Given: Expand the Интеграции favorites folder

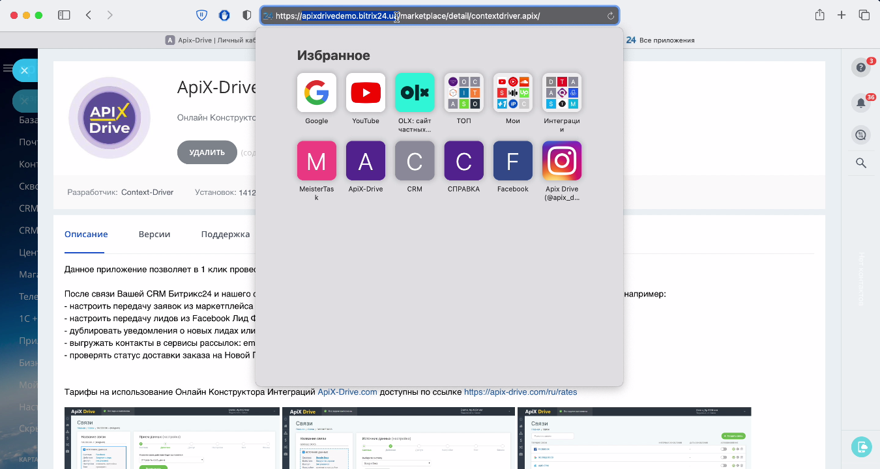Looking at the screenshot, I should [562, 92].
